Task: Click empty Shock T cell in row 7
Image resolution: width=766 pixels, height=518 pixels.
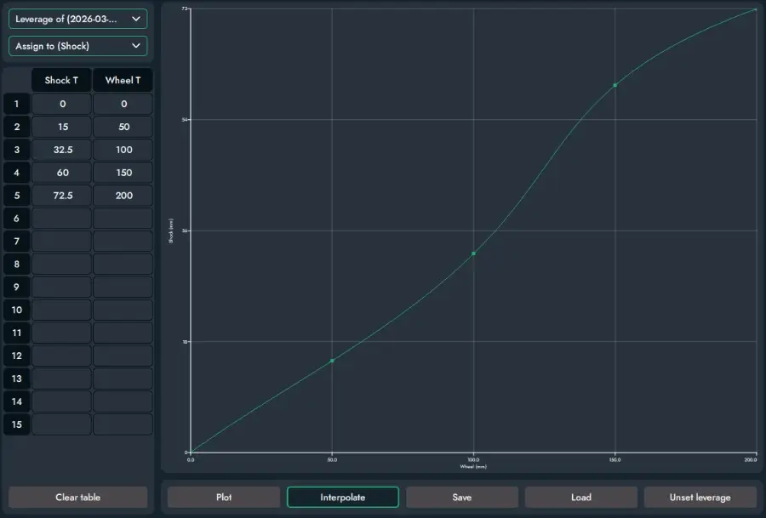Action: (61, 242)
